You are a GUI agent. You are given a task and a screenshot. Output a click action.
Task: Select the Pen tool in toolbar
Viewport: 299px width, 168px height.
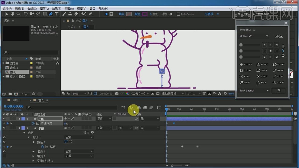tap(51, 14)
